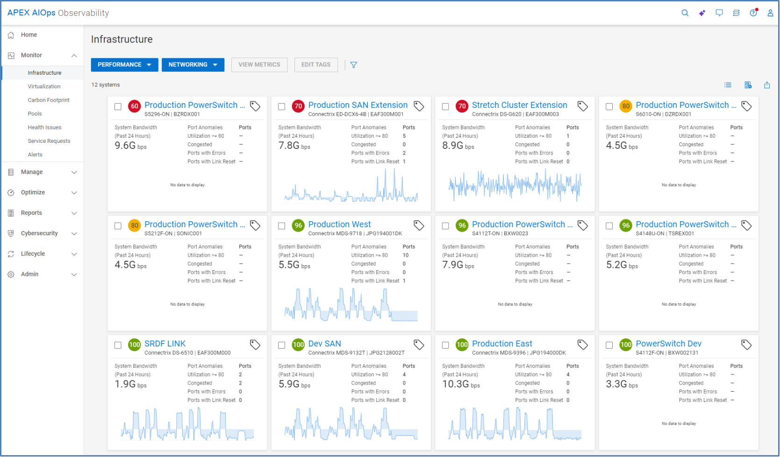Image resolution: width=780 pixels, height=457 pixels.
Task: Click the export report icon beside list view
Action: pos(748,85)
